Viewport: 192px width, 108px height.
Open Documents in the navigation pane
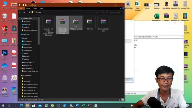(28, 47)
